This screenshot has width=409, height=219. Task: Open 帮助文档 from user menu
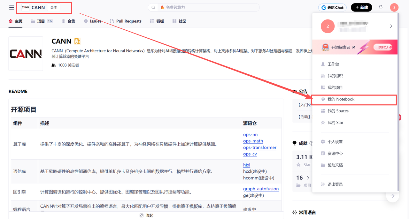(355, 165)
